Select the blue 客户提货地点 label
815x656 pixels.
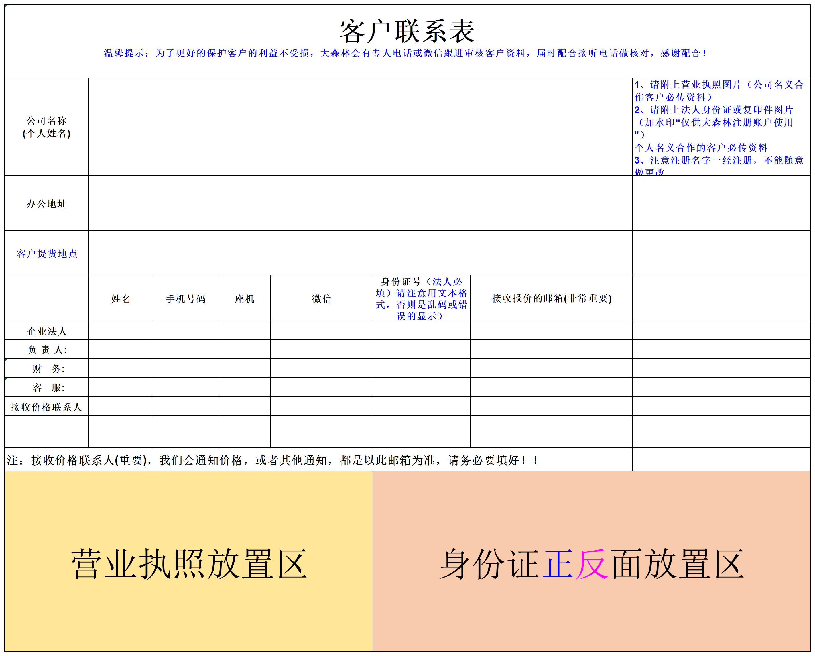[47, 254]
